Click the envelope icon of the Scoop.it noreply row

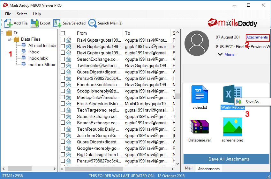pyautogui.click(x=68, y=91)
